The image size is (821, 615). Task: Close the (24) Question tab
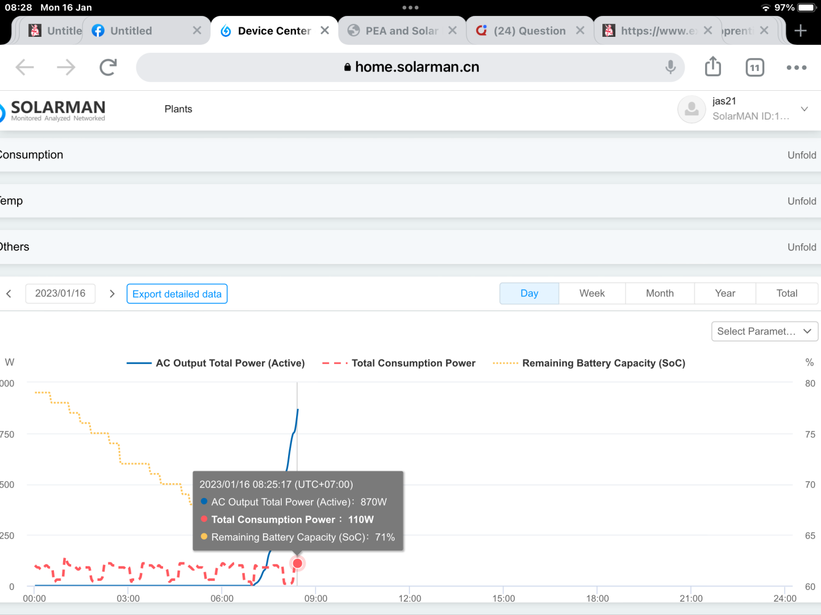pos(580,30)
